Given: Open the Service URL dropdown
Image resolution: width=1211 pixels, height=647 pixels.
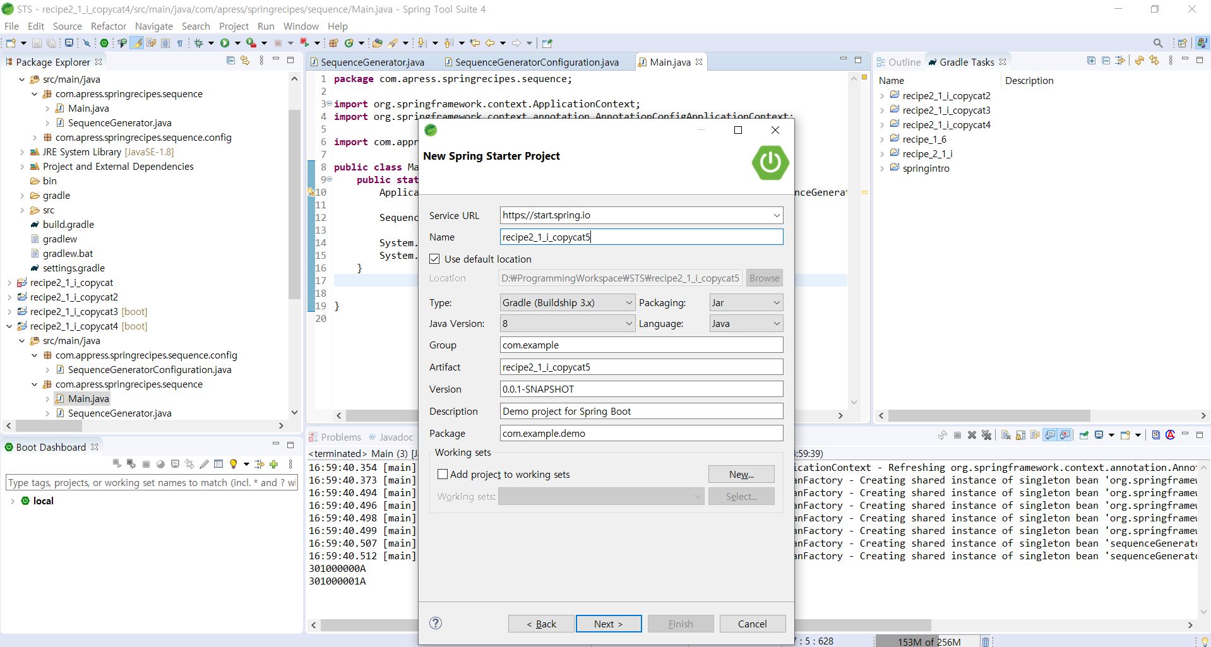Looking at the screenshot, I should click(x=777, y=215).
